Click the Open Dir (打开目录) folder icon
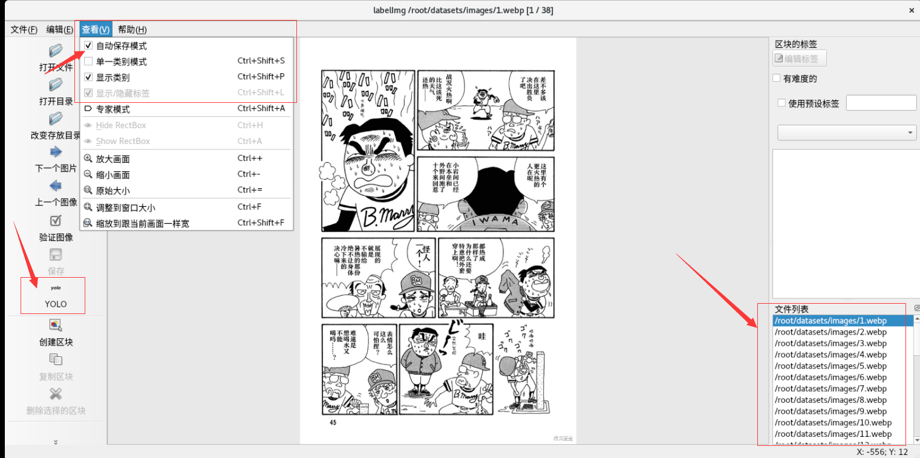 tap(56, 85)
